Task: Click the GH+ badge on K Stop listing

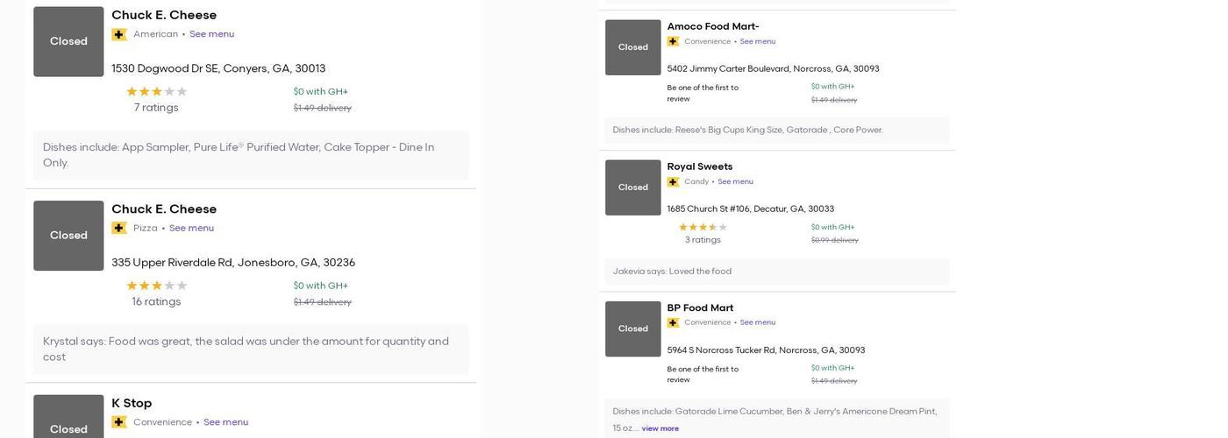Action: [x=119, y=422]
